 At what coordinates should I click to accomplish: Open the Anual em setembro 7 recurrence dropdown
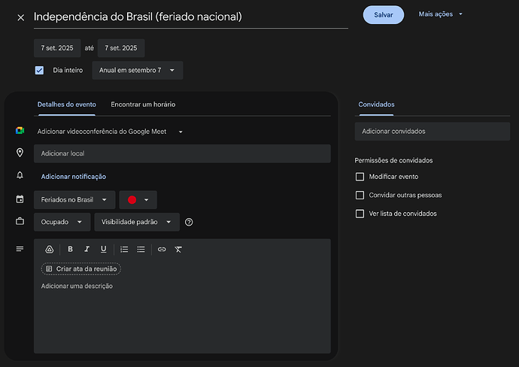point(138,70)
